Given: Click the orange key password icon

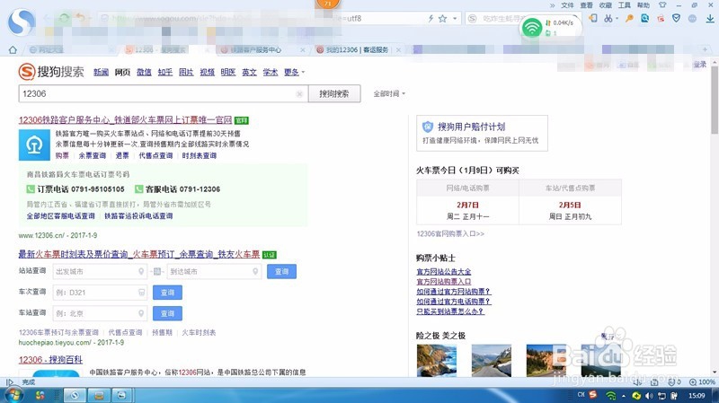Looking at the screenshot, I should pos(630,19).
